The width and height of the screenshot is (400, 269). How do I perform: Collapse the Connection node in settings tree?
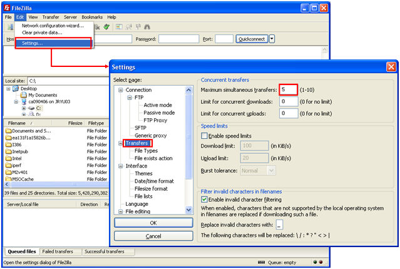(x=121, y=90)
